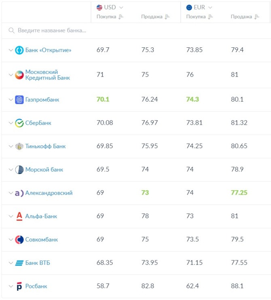The image size is (271, 300).
Task: Click the Tinkoff Bank crest icon
Action: 19,146
